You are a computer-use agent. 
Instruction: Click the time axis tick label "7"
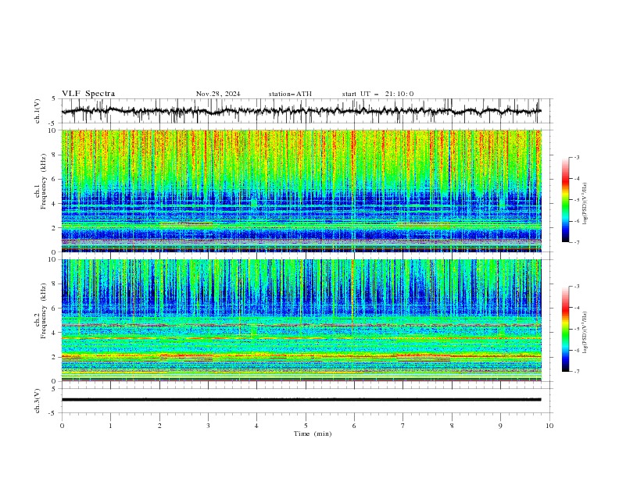[403, 426]
